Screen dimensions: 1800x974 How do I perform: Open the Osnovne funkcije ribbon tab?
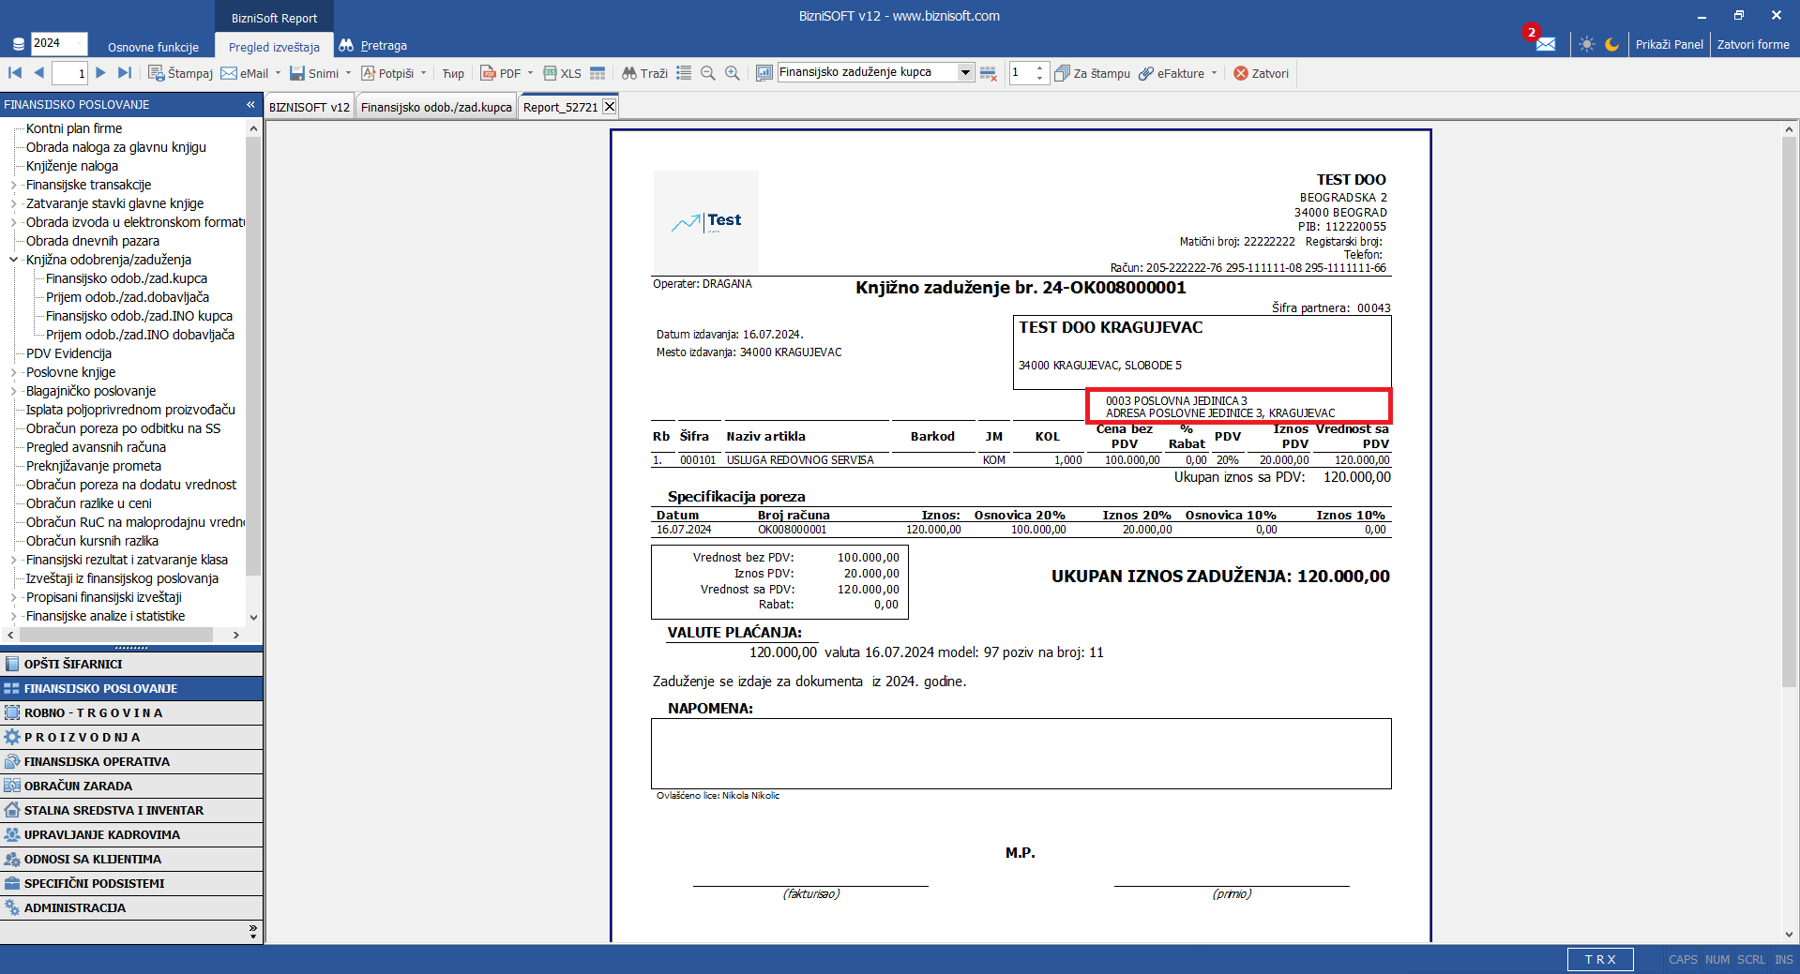[x=153, y=47]
